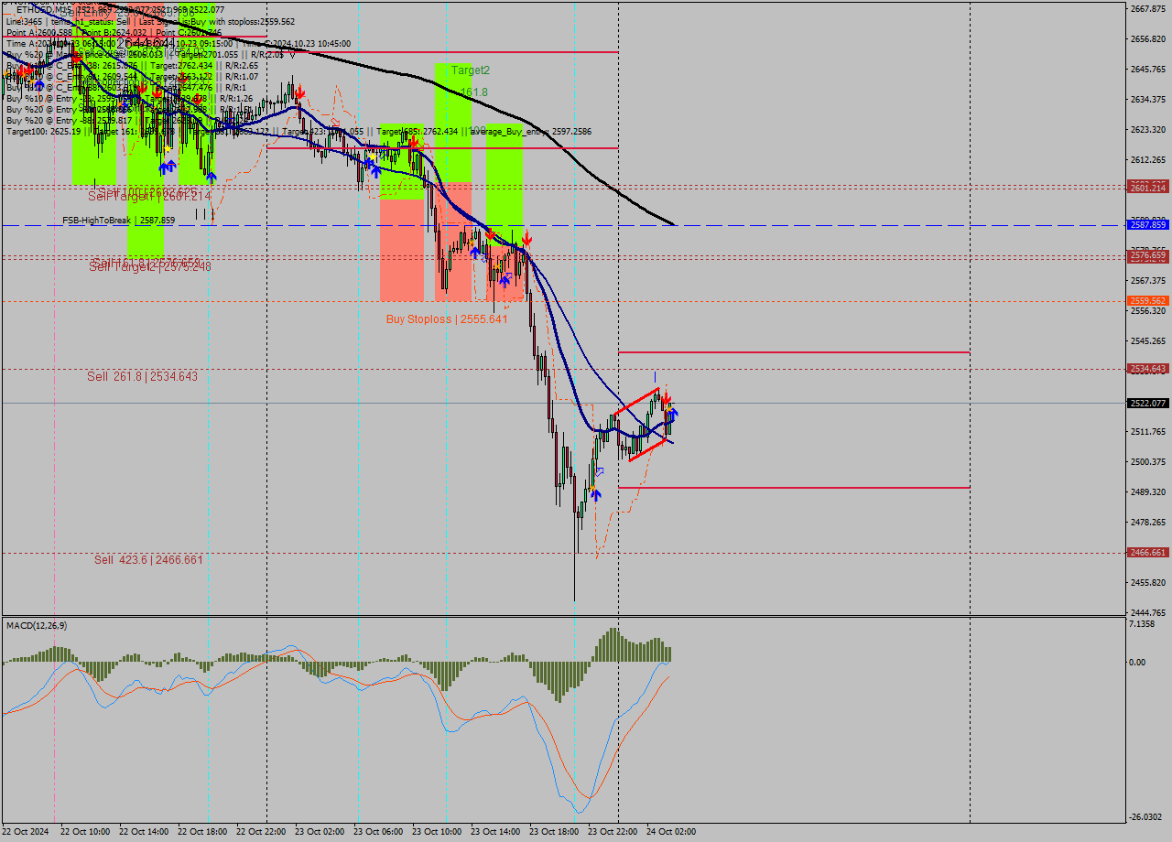Click the MACD(12,26,9) indicator label
The width and height of the screenshot is (1172, 842).
[36, 625]
